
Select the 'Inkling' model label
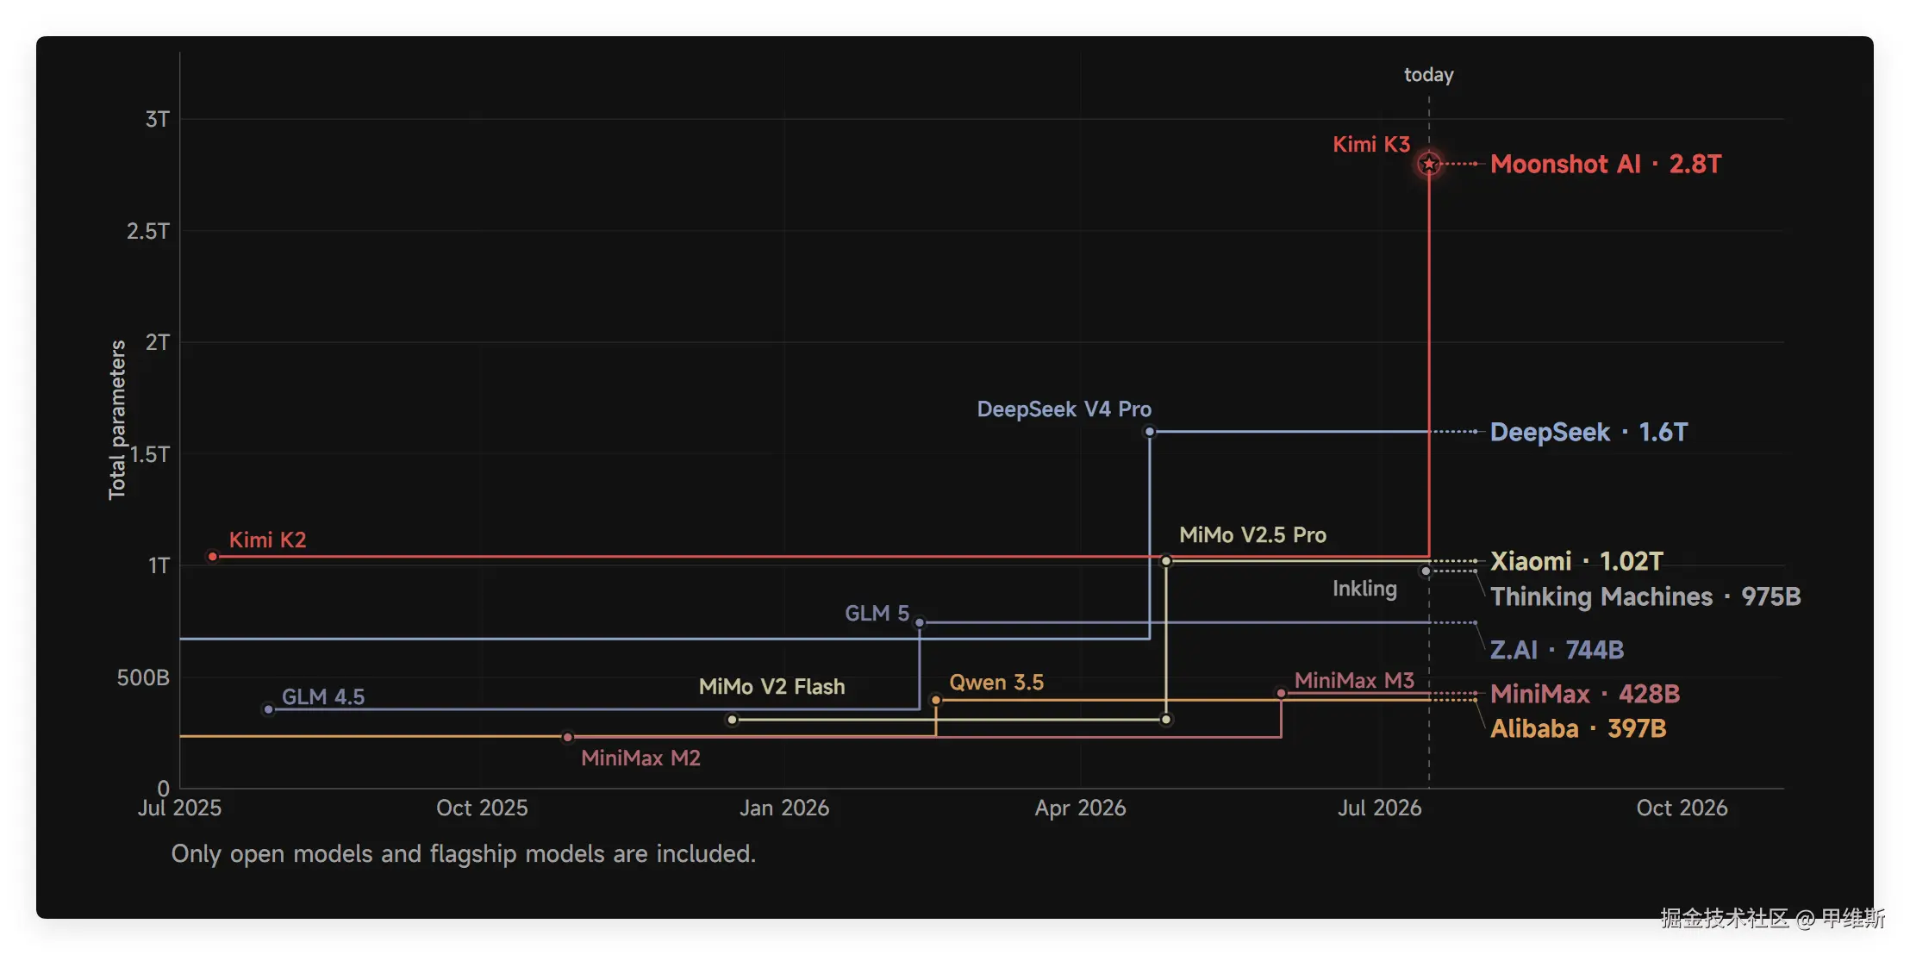[x=1364, y=589]
